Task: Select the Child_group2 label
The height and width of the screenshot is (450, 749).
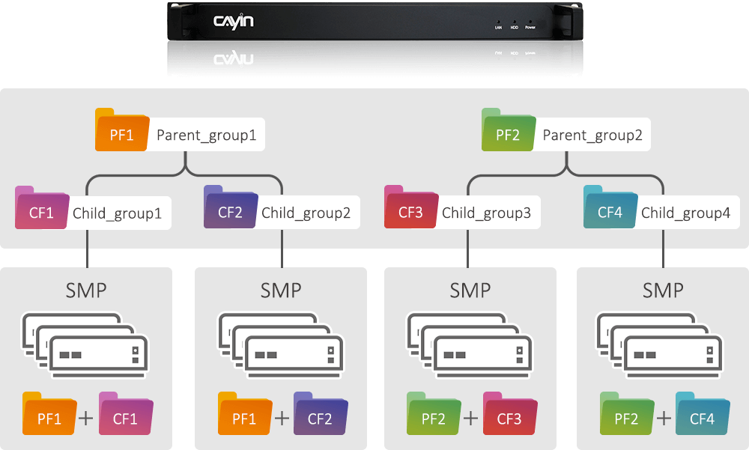Action: 306,213
